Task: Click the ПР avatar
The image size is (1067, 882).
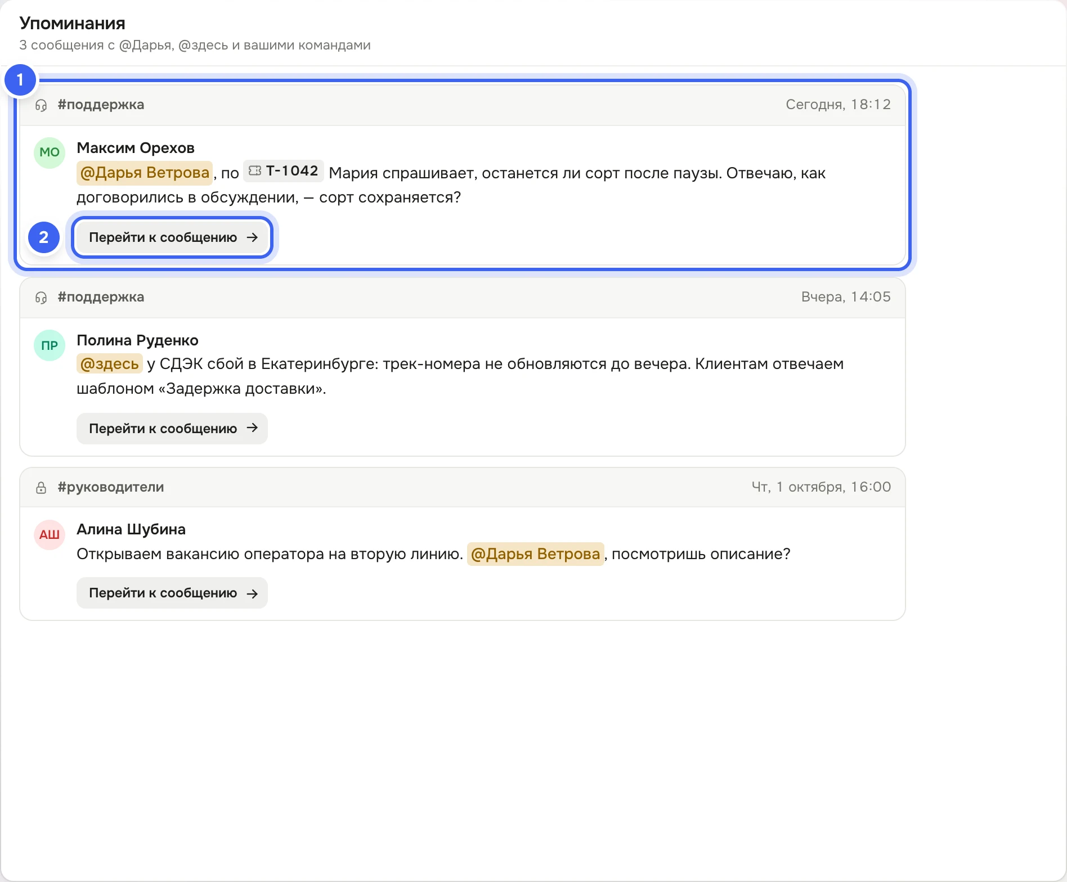Action: 50,345
